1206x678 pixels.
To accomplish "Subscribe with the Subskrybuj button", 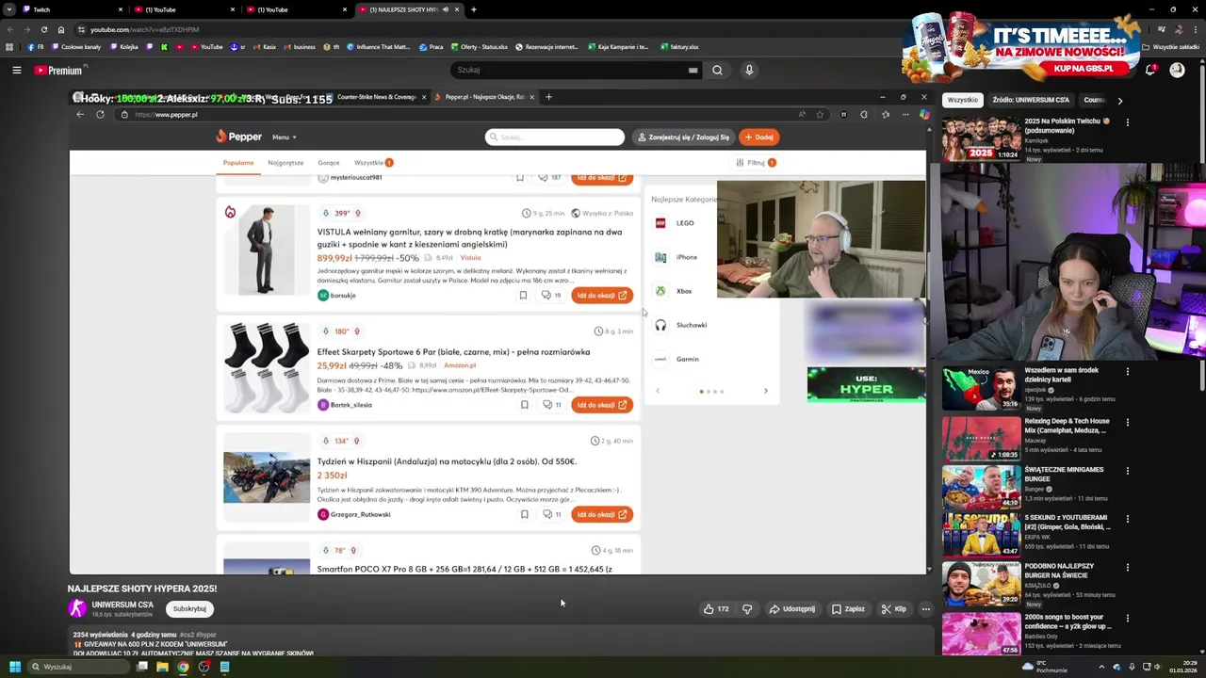I will tap(189, 608).
